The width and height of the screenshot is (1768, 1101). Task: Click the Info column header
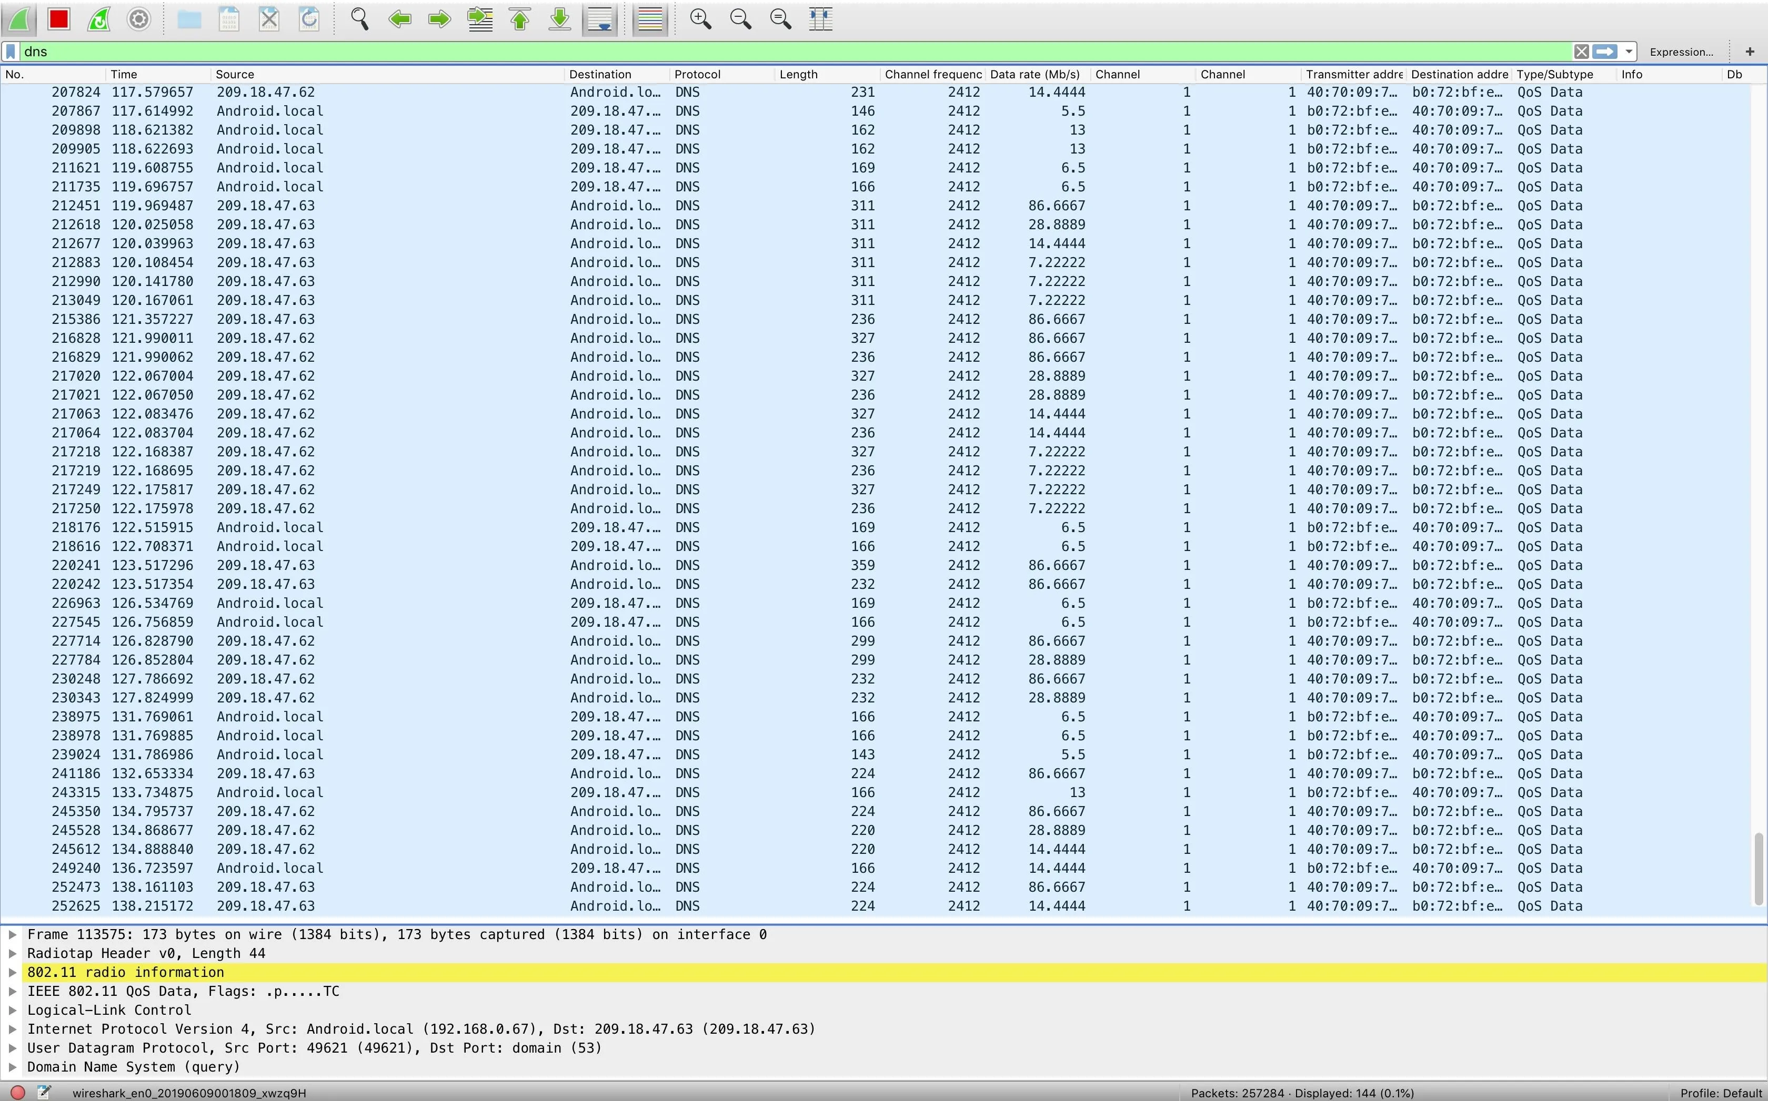point(1670,74)
